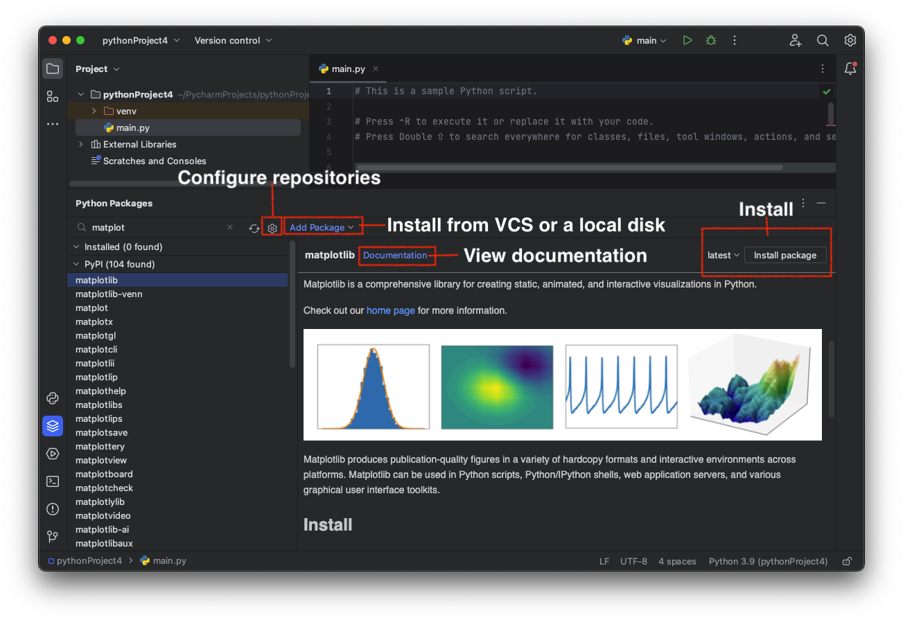
Task: Open editor tabs options menu
Action: click(823, 69)
